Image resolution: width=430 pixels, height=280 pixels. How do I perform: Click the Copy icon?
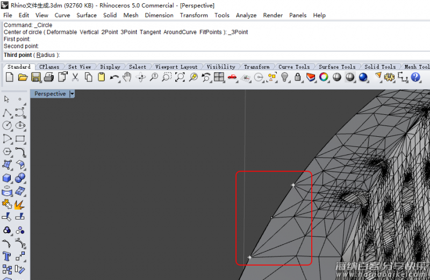(x=88, y=77)
